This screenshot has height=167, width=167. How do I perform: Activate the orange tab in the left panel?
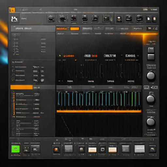[x=22, y=87]
